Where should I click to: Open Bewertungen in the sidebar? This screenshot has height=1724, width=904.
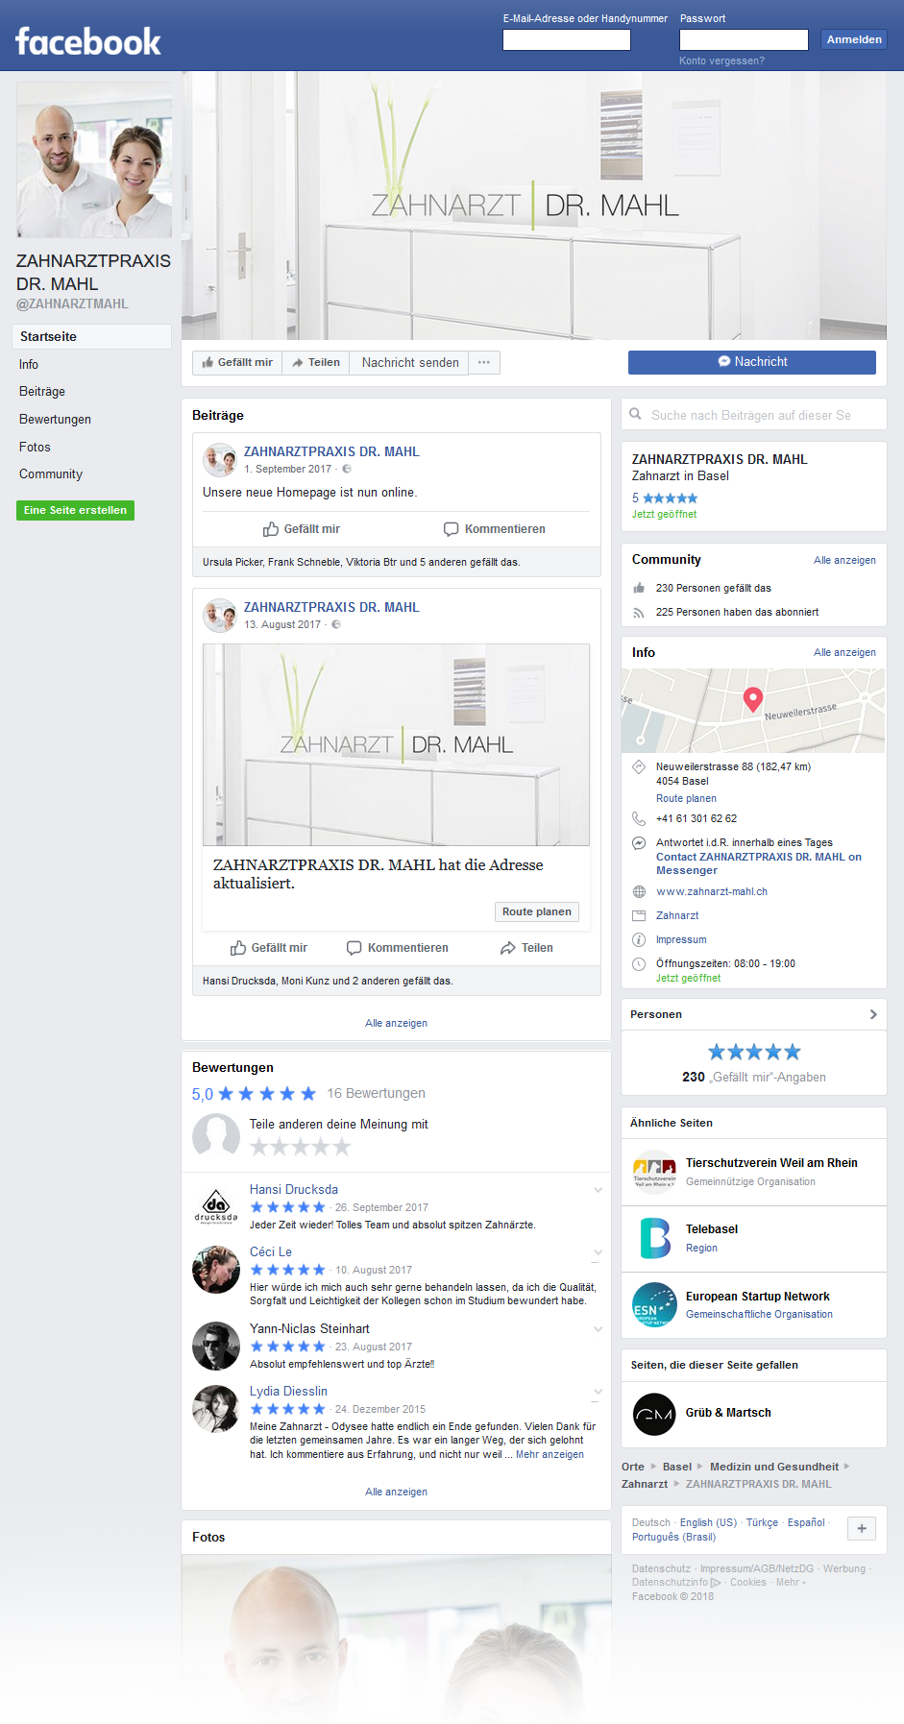pyautogui.click(x=55, y=420)
